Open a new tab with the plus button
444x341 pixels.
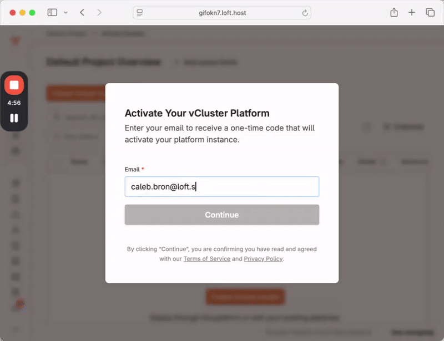pos(412,12)
